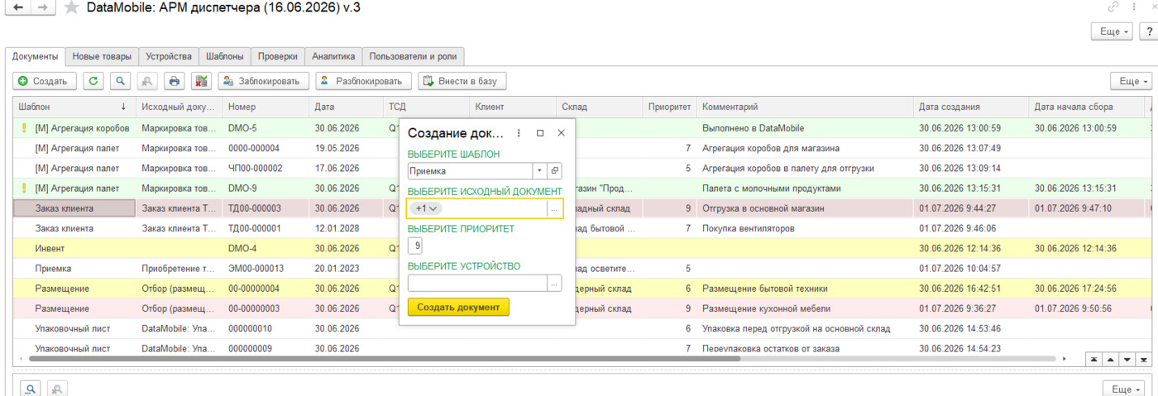
Task: Open the dialog's three-dot options menu
Action: [519, 133]
